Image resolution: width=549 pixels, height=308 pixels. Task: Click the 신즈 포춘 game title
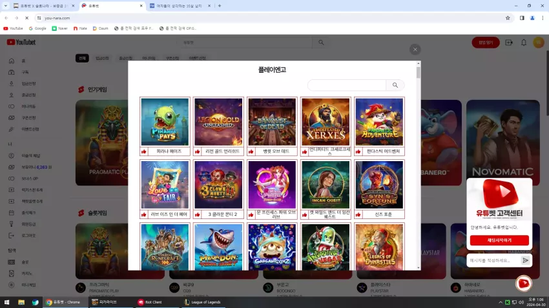coord(383,215)
